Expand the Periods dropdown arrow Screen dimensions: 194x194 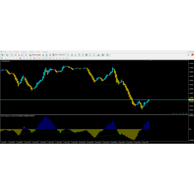click(x=104, y=55)
